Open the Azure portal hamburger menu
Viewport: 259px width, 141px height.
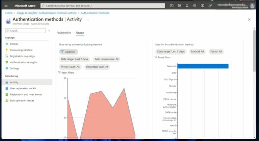[x=6, y=6]
